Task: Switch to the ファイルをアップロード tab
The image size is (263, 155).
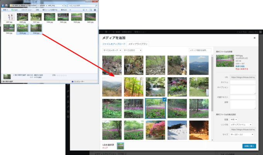Action: pyautogui.click(x=114, y=44)
